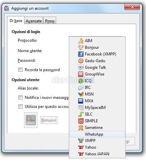Select WhatsApp from protocol list

[x=97, y=134]
